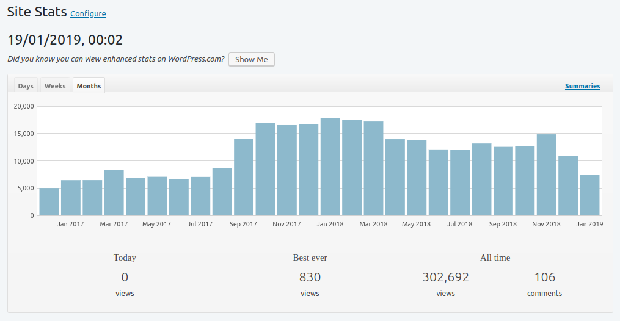
Task: Select the Mar 2017 chart bar
Action: point(114,193)
